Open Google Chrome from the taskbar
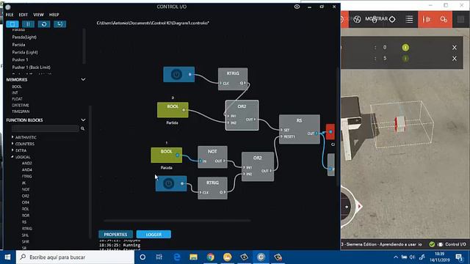Image resolution: width=470 pixels, height=264 pixels. click(x=211, y=257)
